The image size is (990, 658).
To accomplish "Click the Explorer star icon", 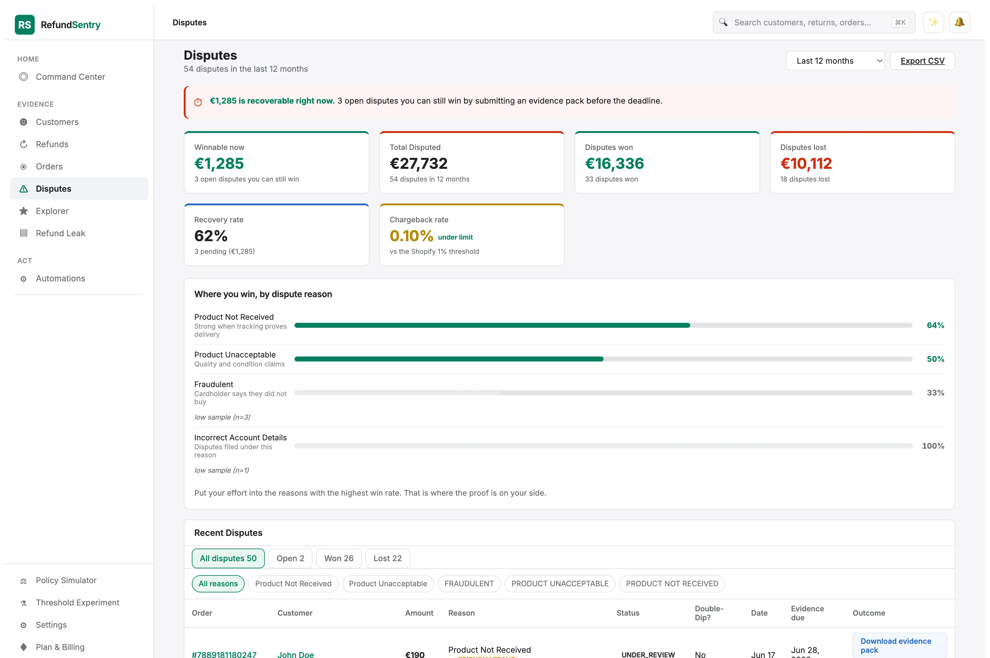I will click(24, 211).
